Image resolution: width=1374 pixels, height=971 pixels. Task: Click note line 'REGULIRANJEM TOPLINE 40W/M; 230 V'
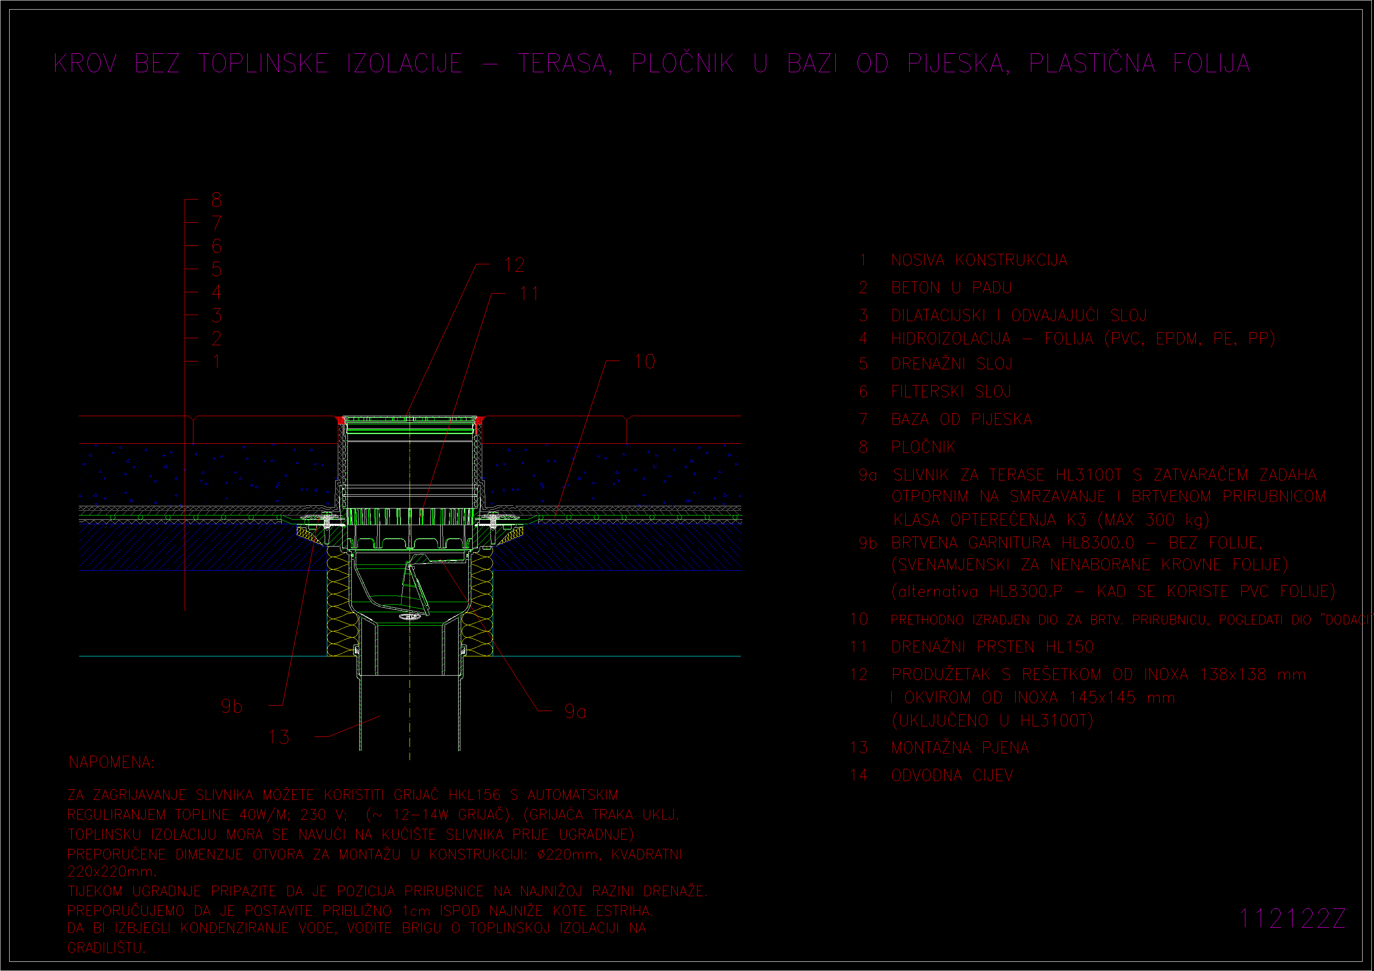click(207, 814)
